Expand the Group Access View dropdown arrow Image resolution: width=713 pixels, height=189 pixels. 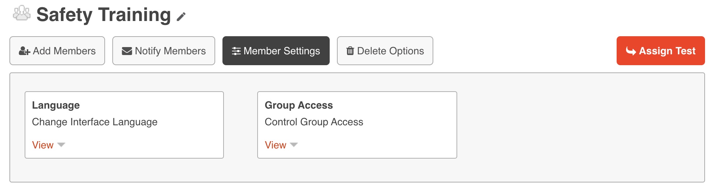(x=294, y=145)
